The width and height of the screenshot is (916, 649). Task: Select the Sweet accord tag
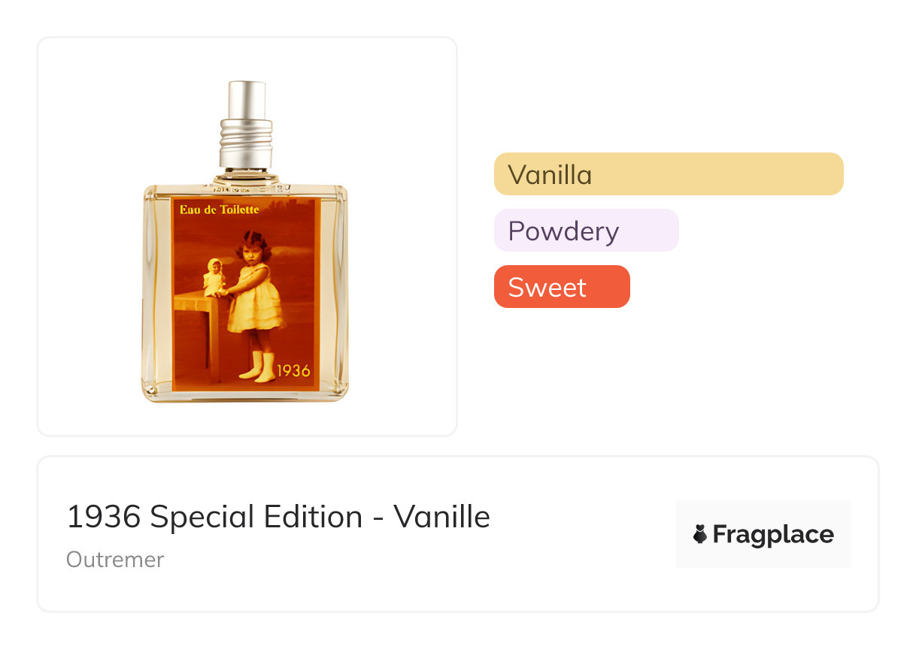[561, 287]
